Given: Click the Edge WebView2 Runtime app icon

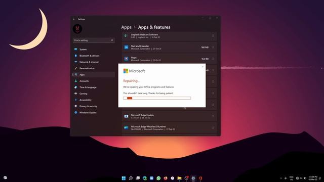Looking at the screenshot, I should [x=126, y=128].
